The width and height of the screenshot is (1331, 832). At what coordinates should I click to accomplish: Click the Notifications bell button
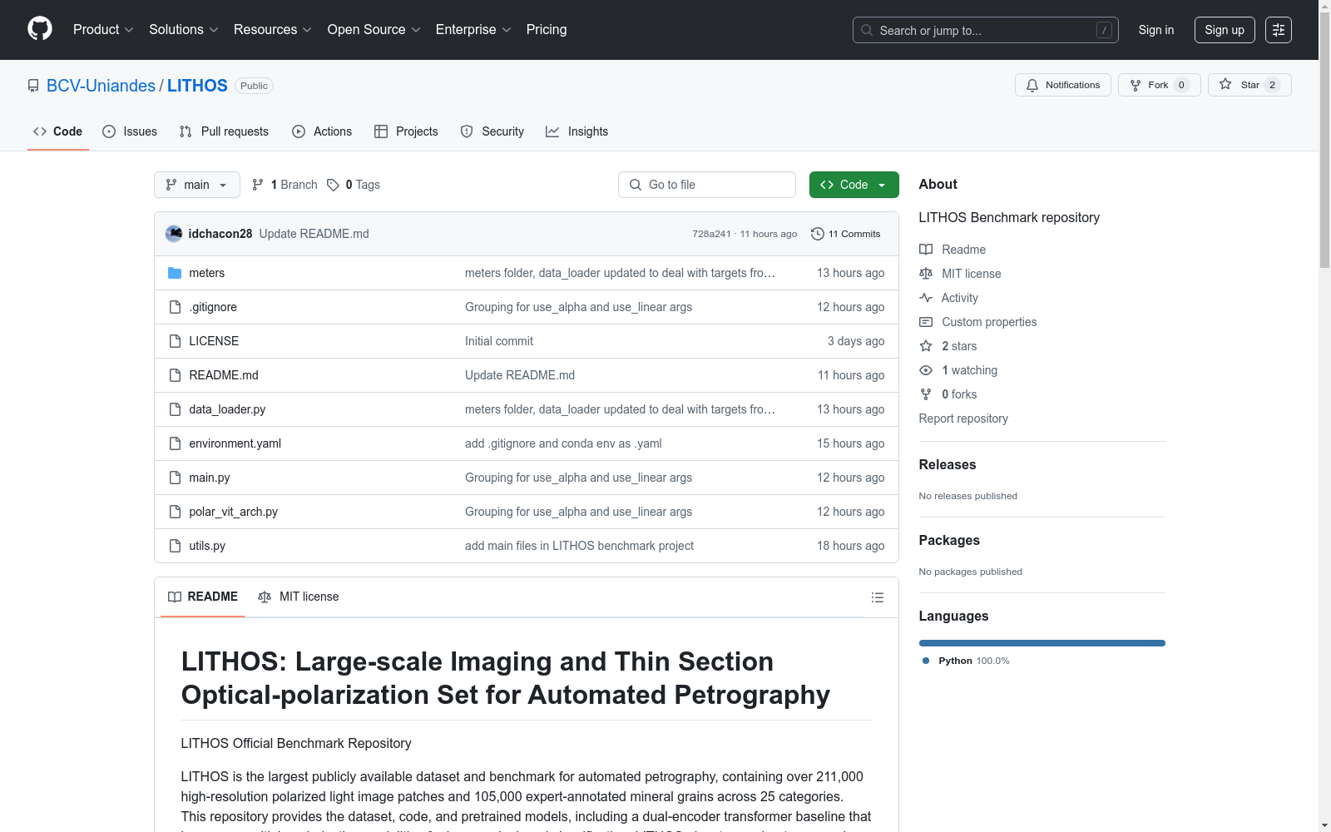click(1062, 85)
